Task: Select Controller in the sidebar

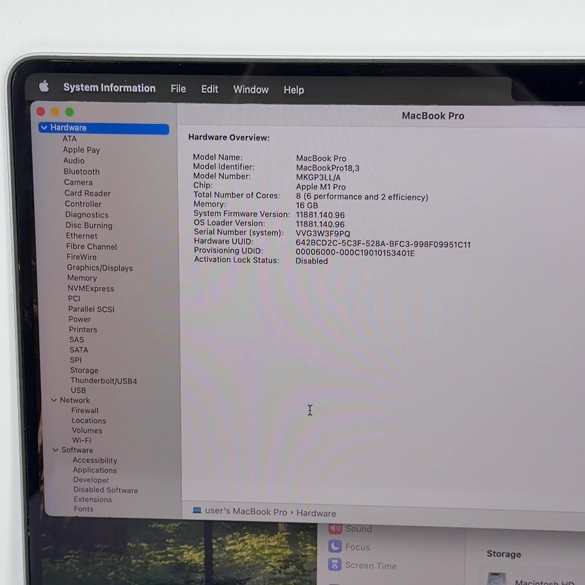Action: [83, 204]
